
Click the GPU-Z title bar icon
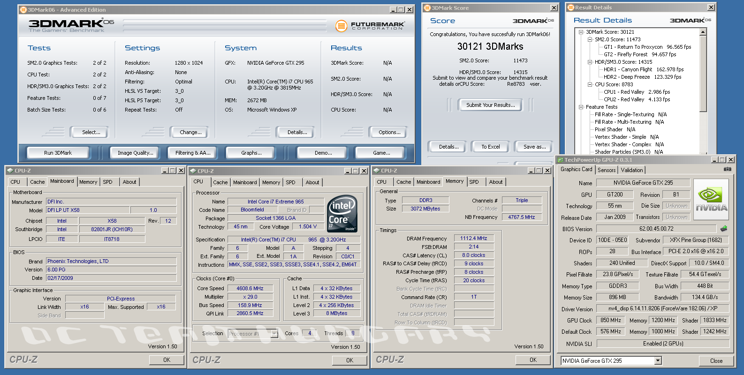(x=560, y=160)
